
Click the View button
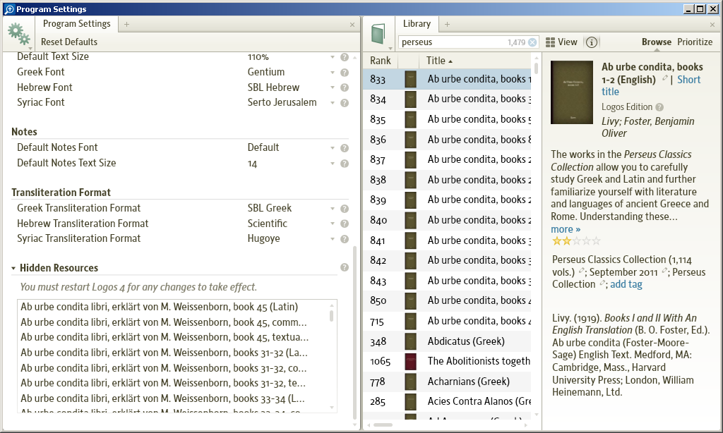[561, 42]
